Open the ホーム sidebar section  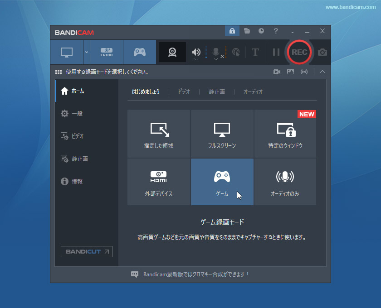(87, 91)
